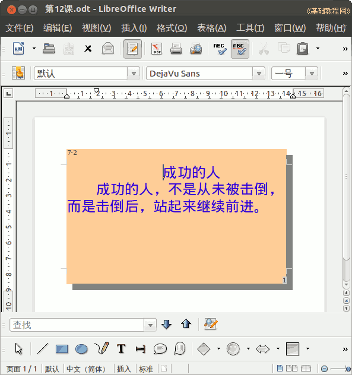
Task: Expand the paragraph style dropdown
Action: click(134, 74)
